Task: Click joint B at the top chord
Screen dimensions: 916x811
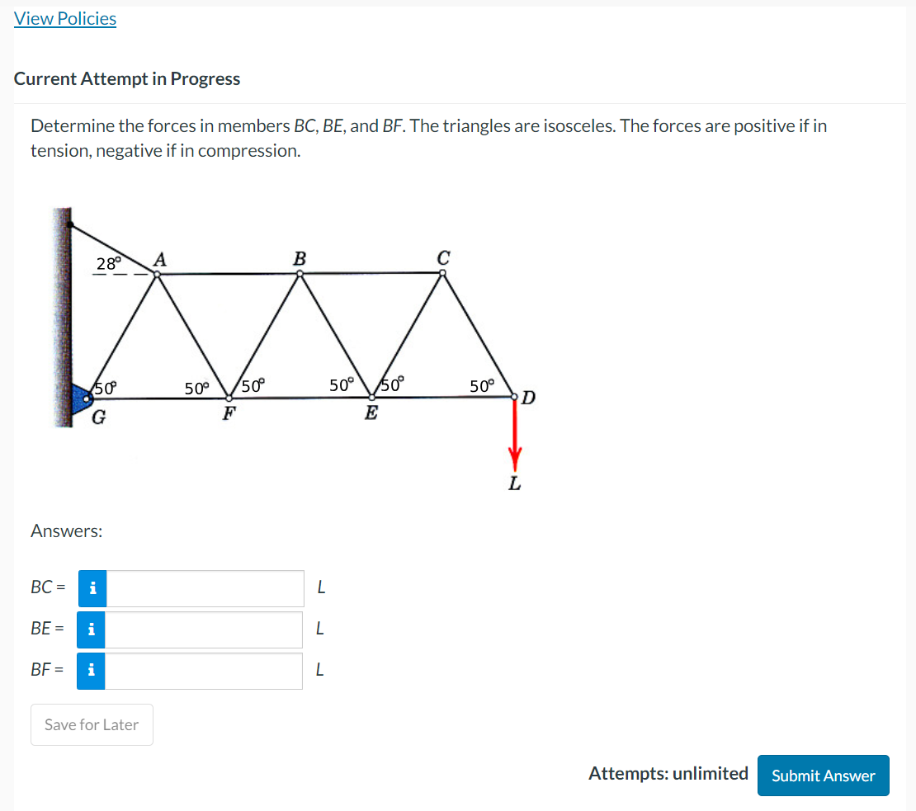Action: pyautogui.click(x=300, y=272)
